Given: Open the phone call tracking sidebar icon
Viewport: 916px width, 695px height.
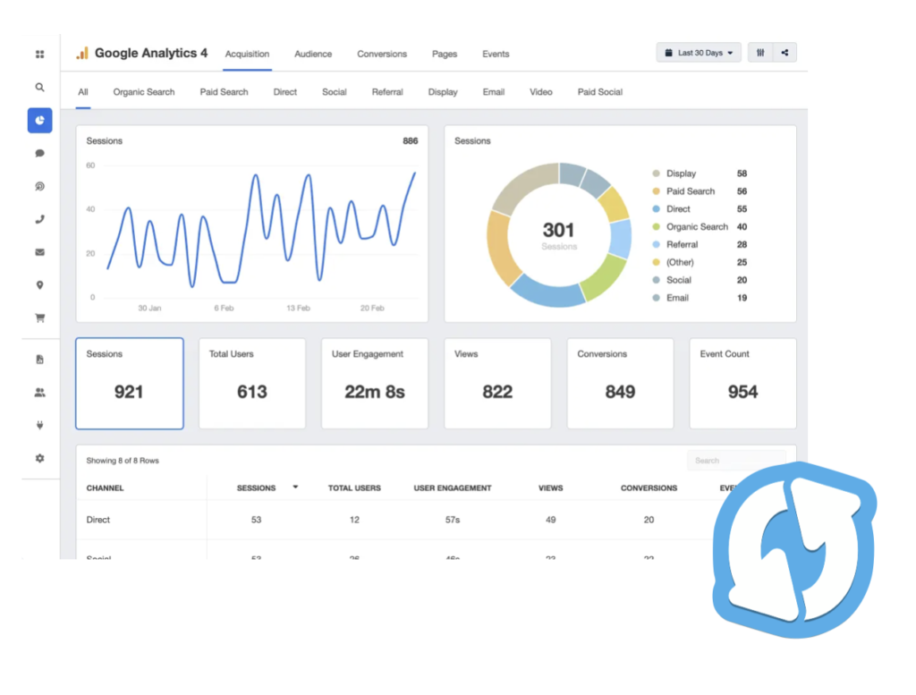Looking at the screenshot, I should pyautogui.click(x=39, y=219).
